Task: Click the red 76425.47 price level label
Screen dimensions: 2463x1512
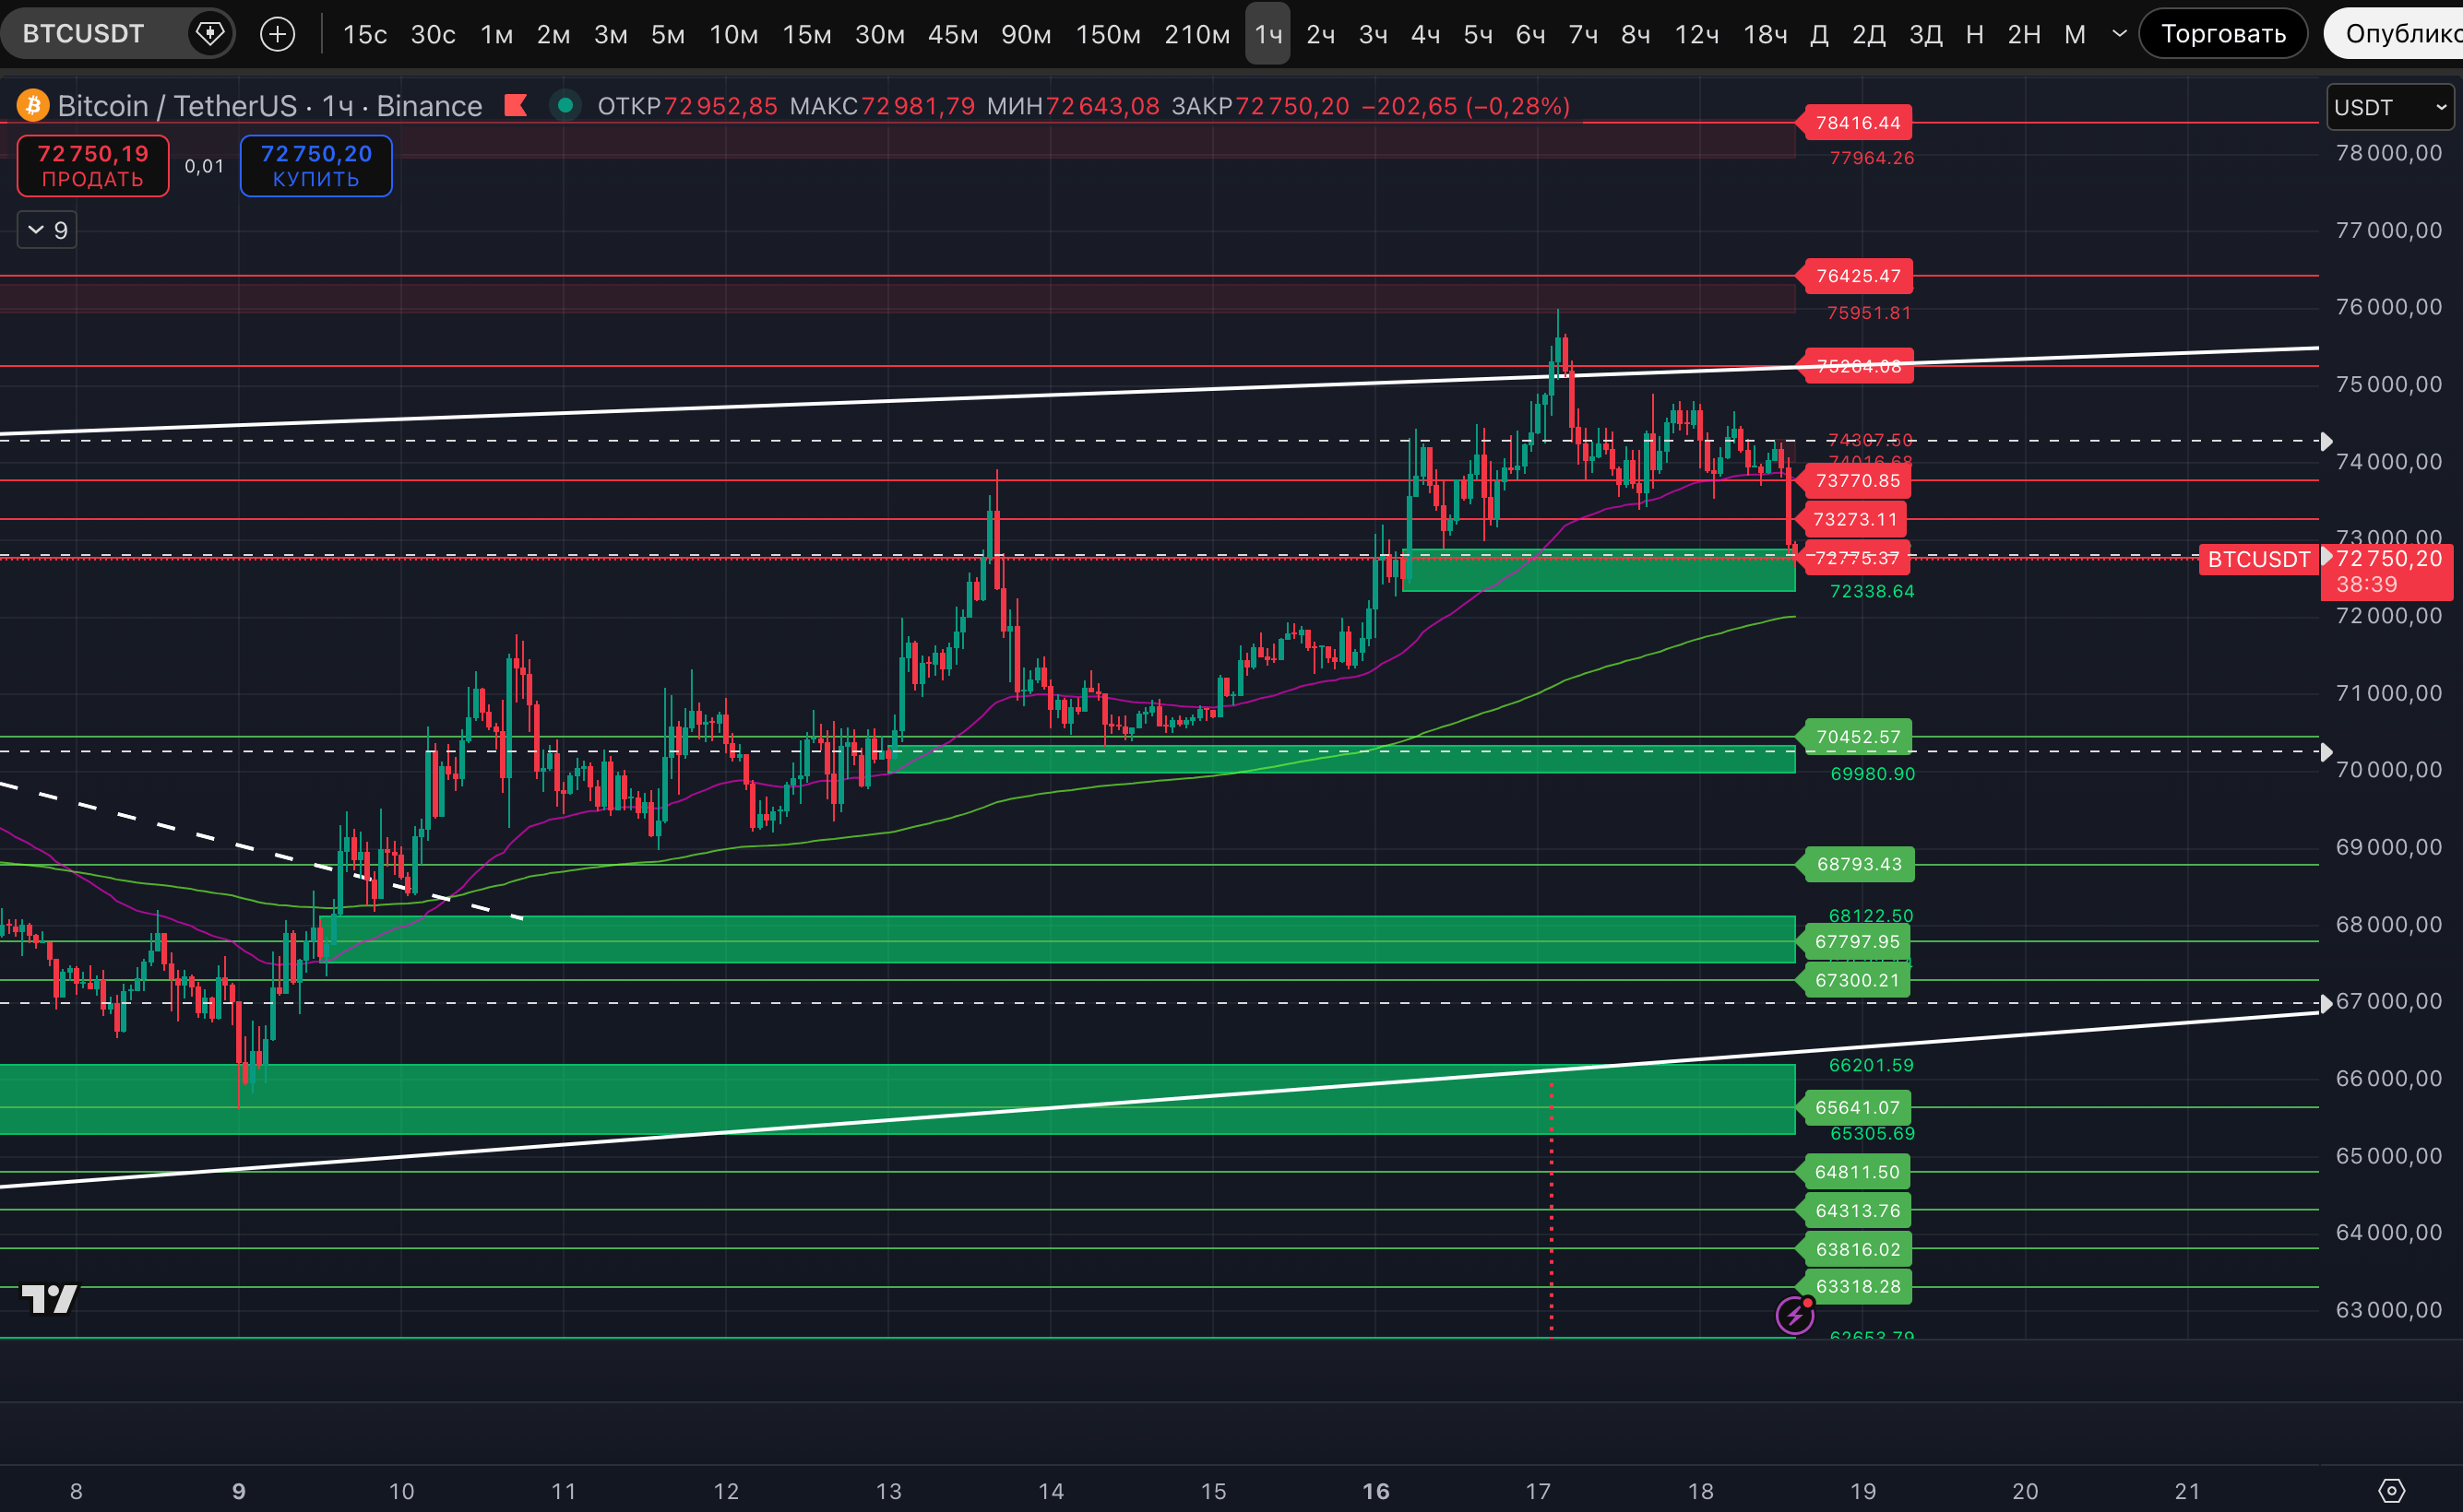Action: click(1857, 276)
